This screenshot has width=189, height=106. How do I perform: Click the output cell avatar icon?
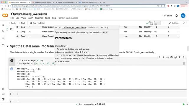point(12,69)
